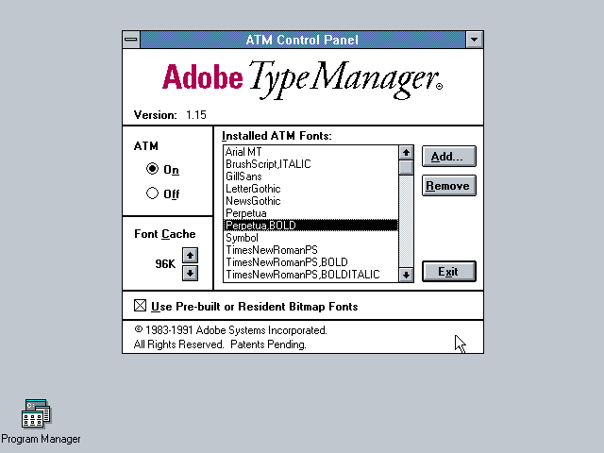Open the ATM Control Panel system menu box

[x=131, y=40]
